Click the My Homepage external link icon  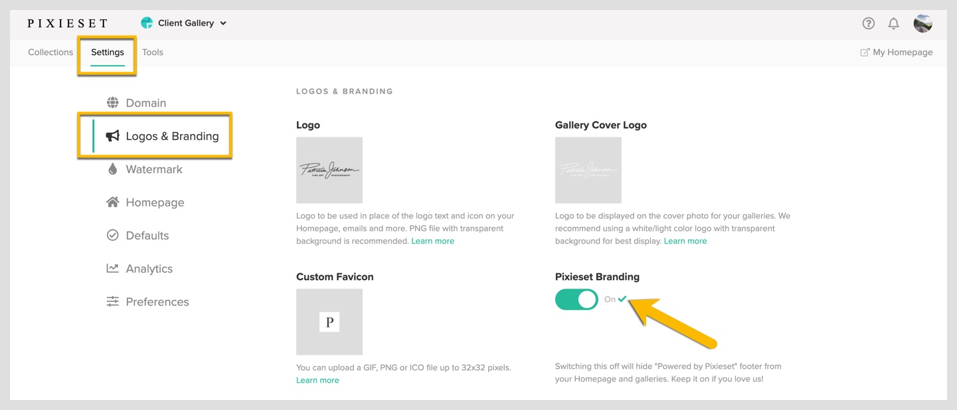[865, 52]
